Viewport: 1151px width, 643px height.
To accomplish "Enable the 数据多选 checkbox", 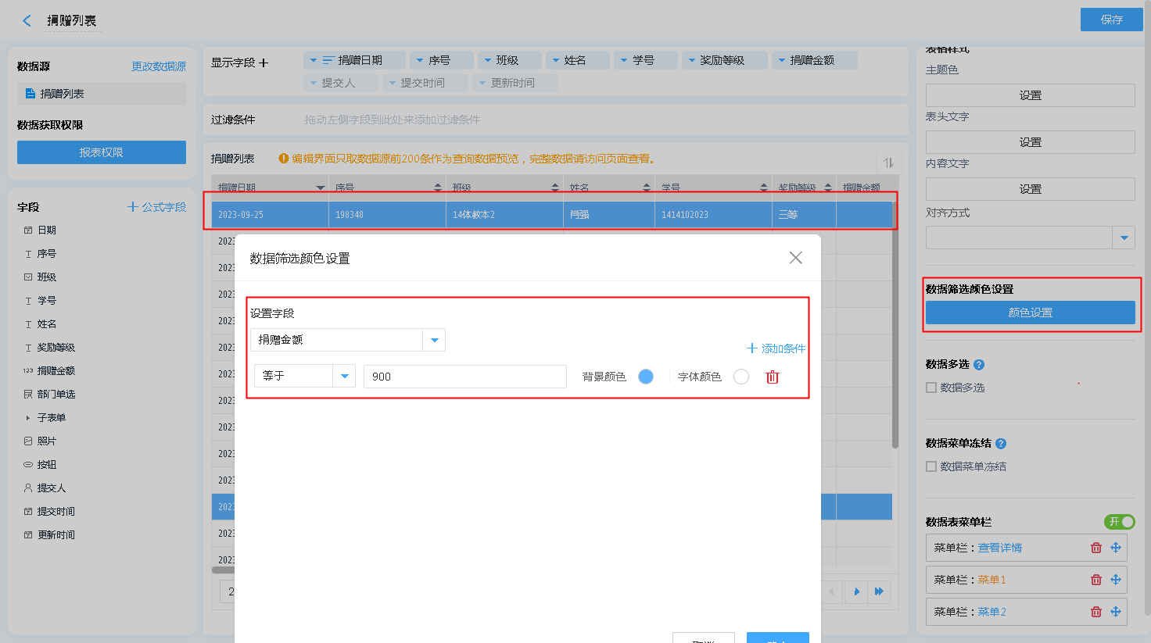I will pos(931,388).
